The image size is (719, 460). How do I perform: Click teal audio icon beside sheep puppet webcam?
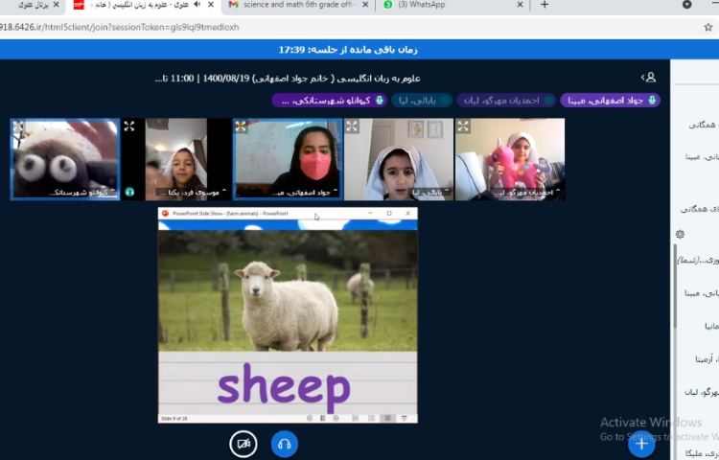129,192
